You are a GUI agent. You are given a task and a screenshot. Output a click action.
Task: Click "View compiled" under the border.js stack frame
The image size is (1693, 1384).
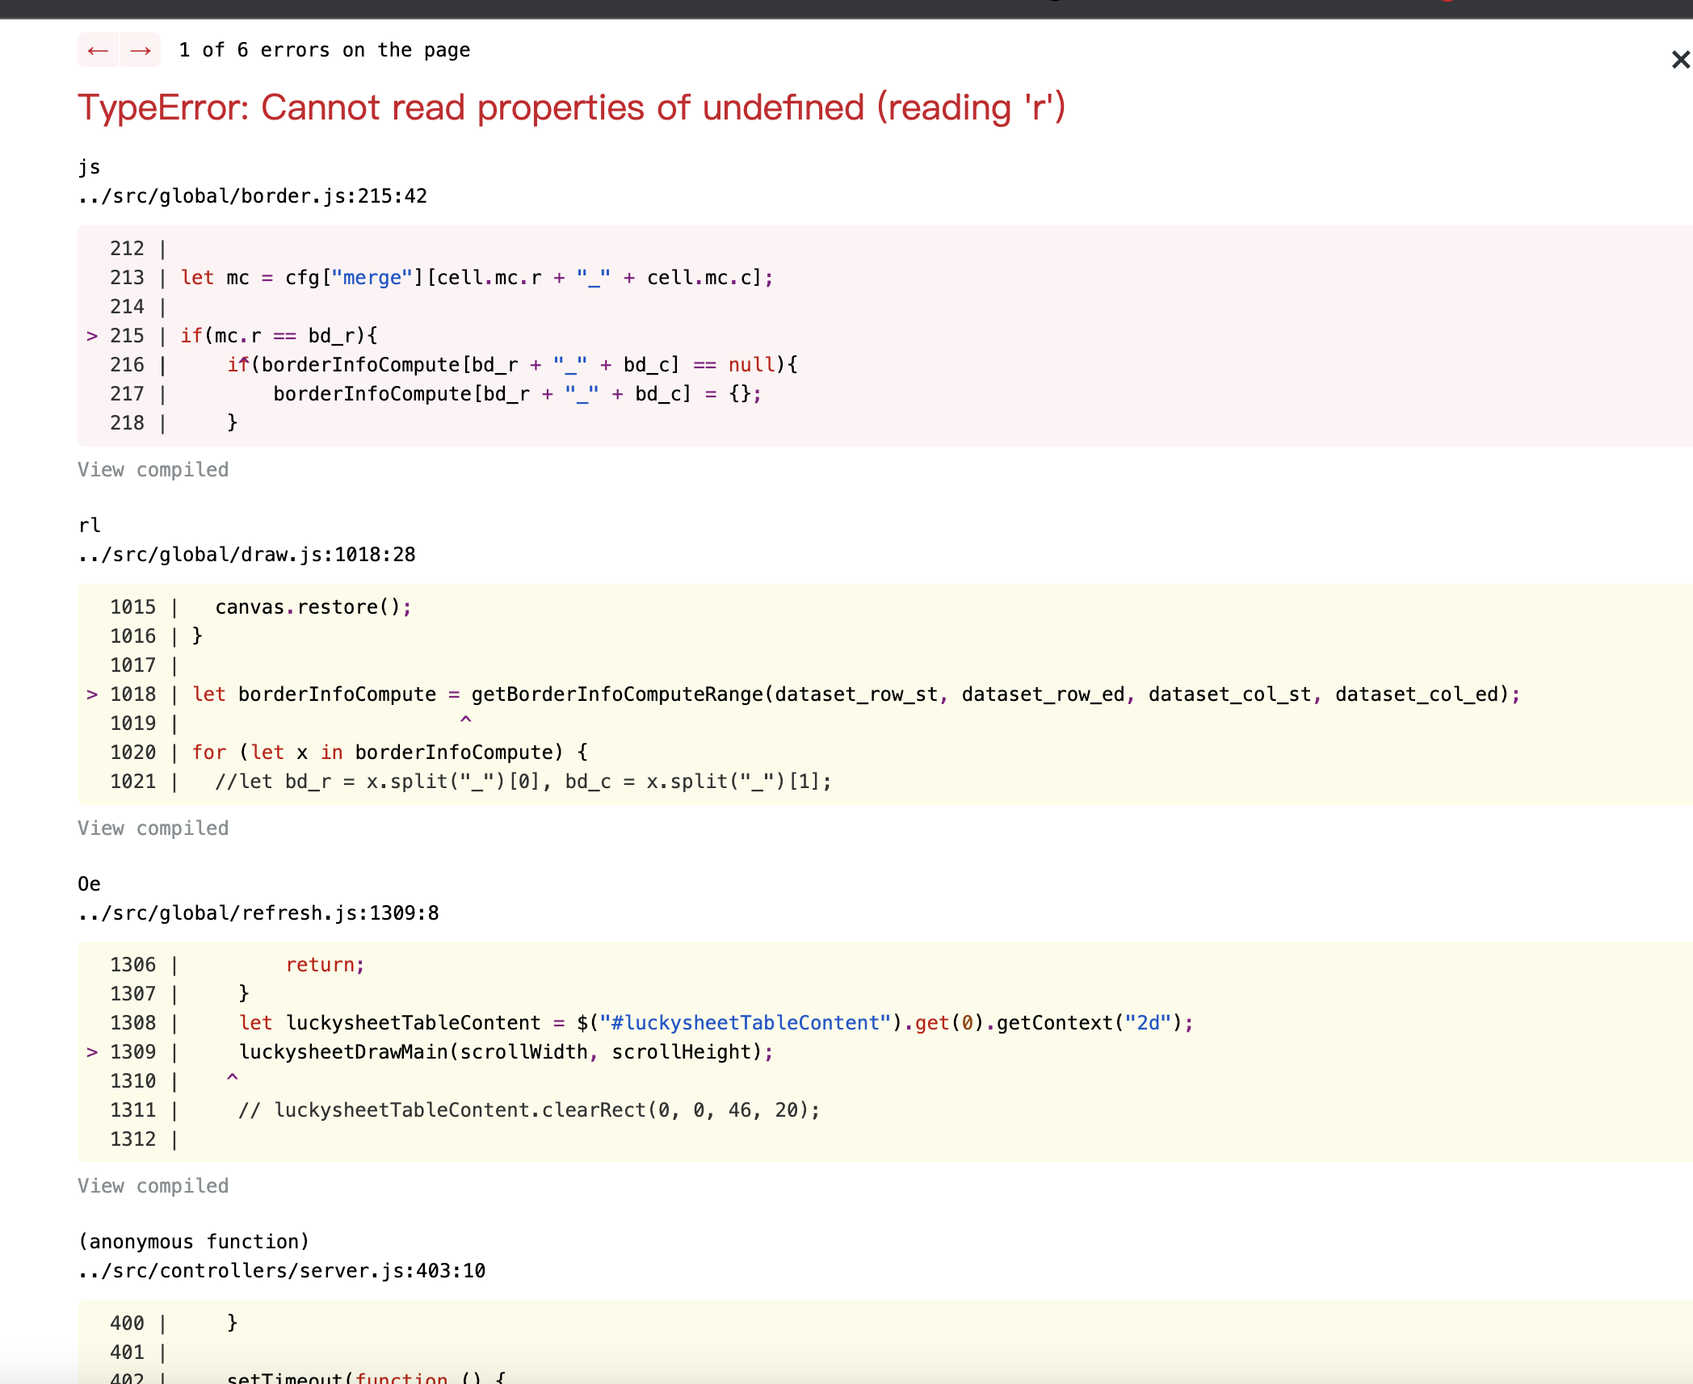153,469
